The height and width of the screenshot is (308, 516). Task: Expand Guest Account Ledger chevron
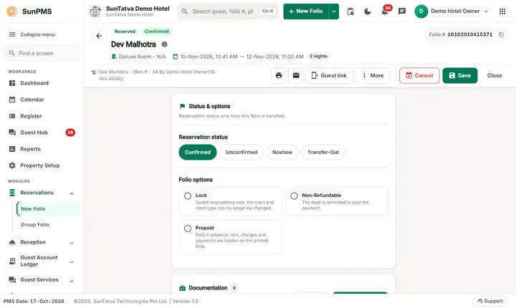72,262
